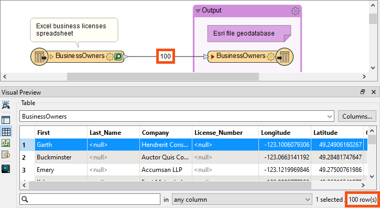Select row number 2 header

point(27,157)
